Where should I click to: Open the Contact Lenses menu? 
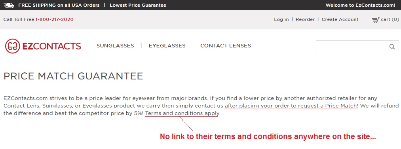pyautogui.click(x=226, y=46)
